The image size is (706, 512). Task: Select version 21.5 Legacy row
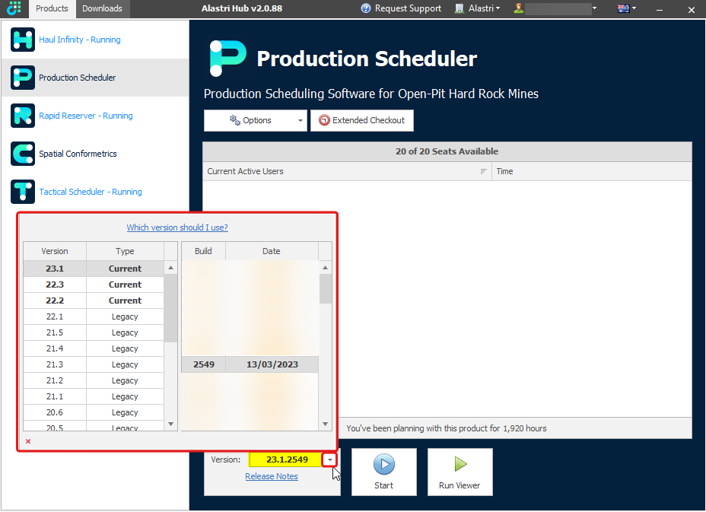[x=94, y=332]
